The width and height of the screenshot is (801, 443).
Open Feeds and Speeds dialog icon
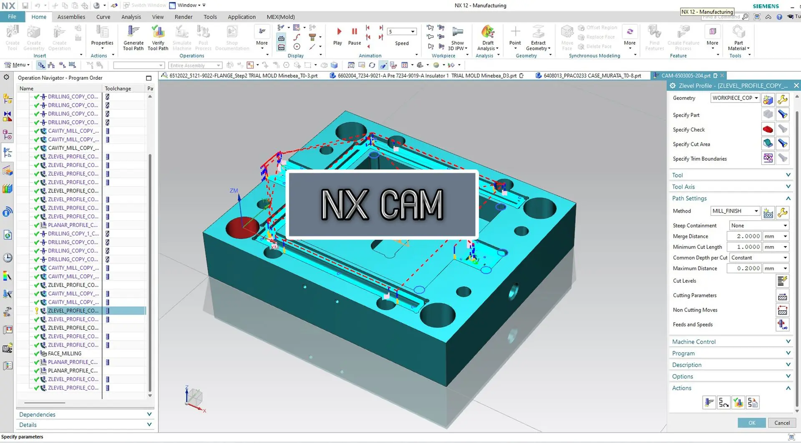(x=783, y=324)
